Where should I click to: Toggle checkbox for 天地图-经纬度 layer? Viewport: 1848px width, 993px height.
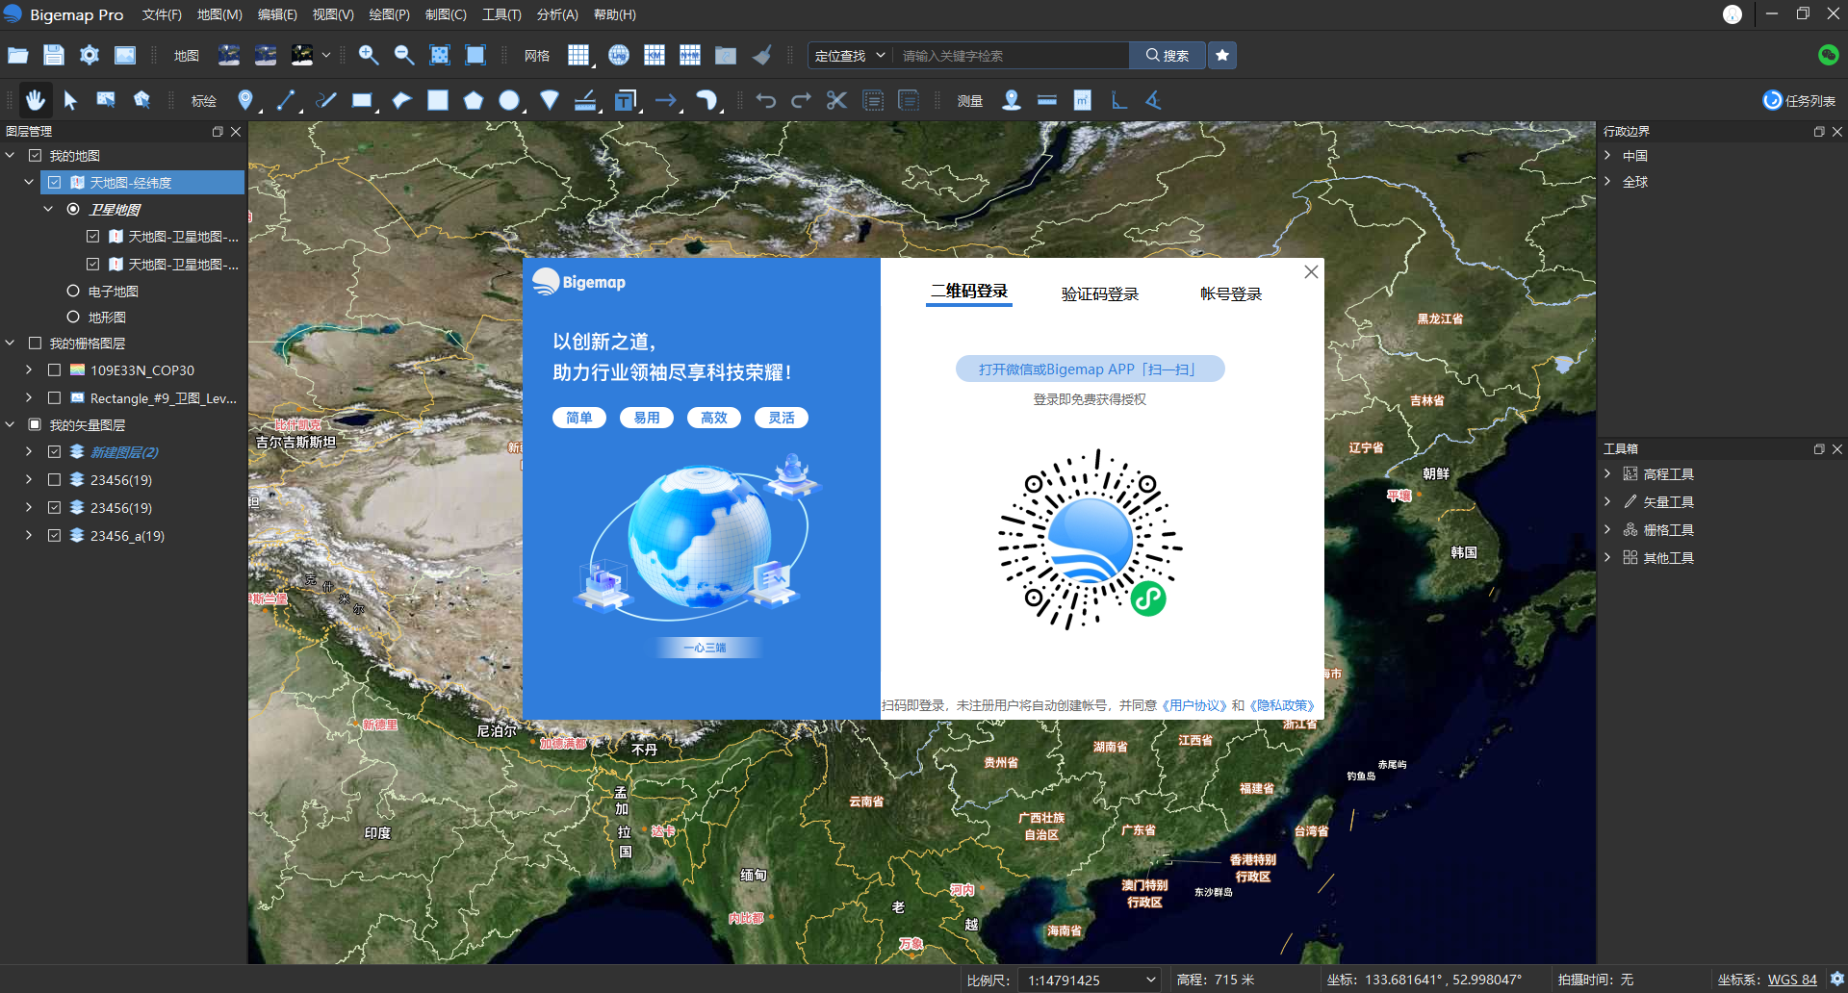click(x=55, y=182)
